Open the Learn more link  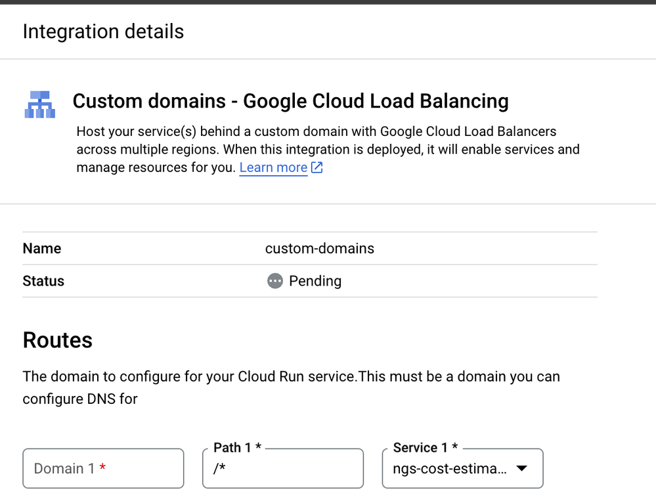[273, 167]
